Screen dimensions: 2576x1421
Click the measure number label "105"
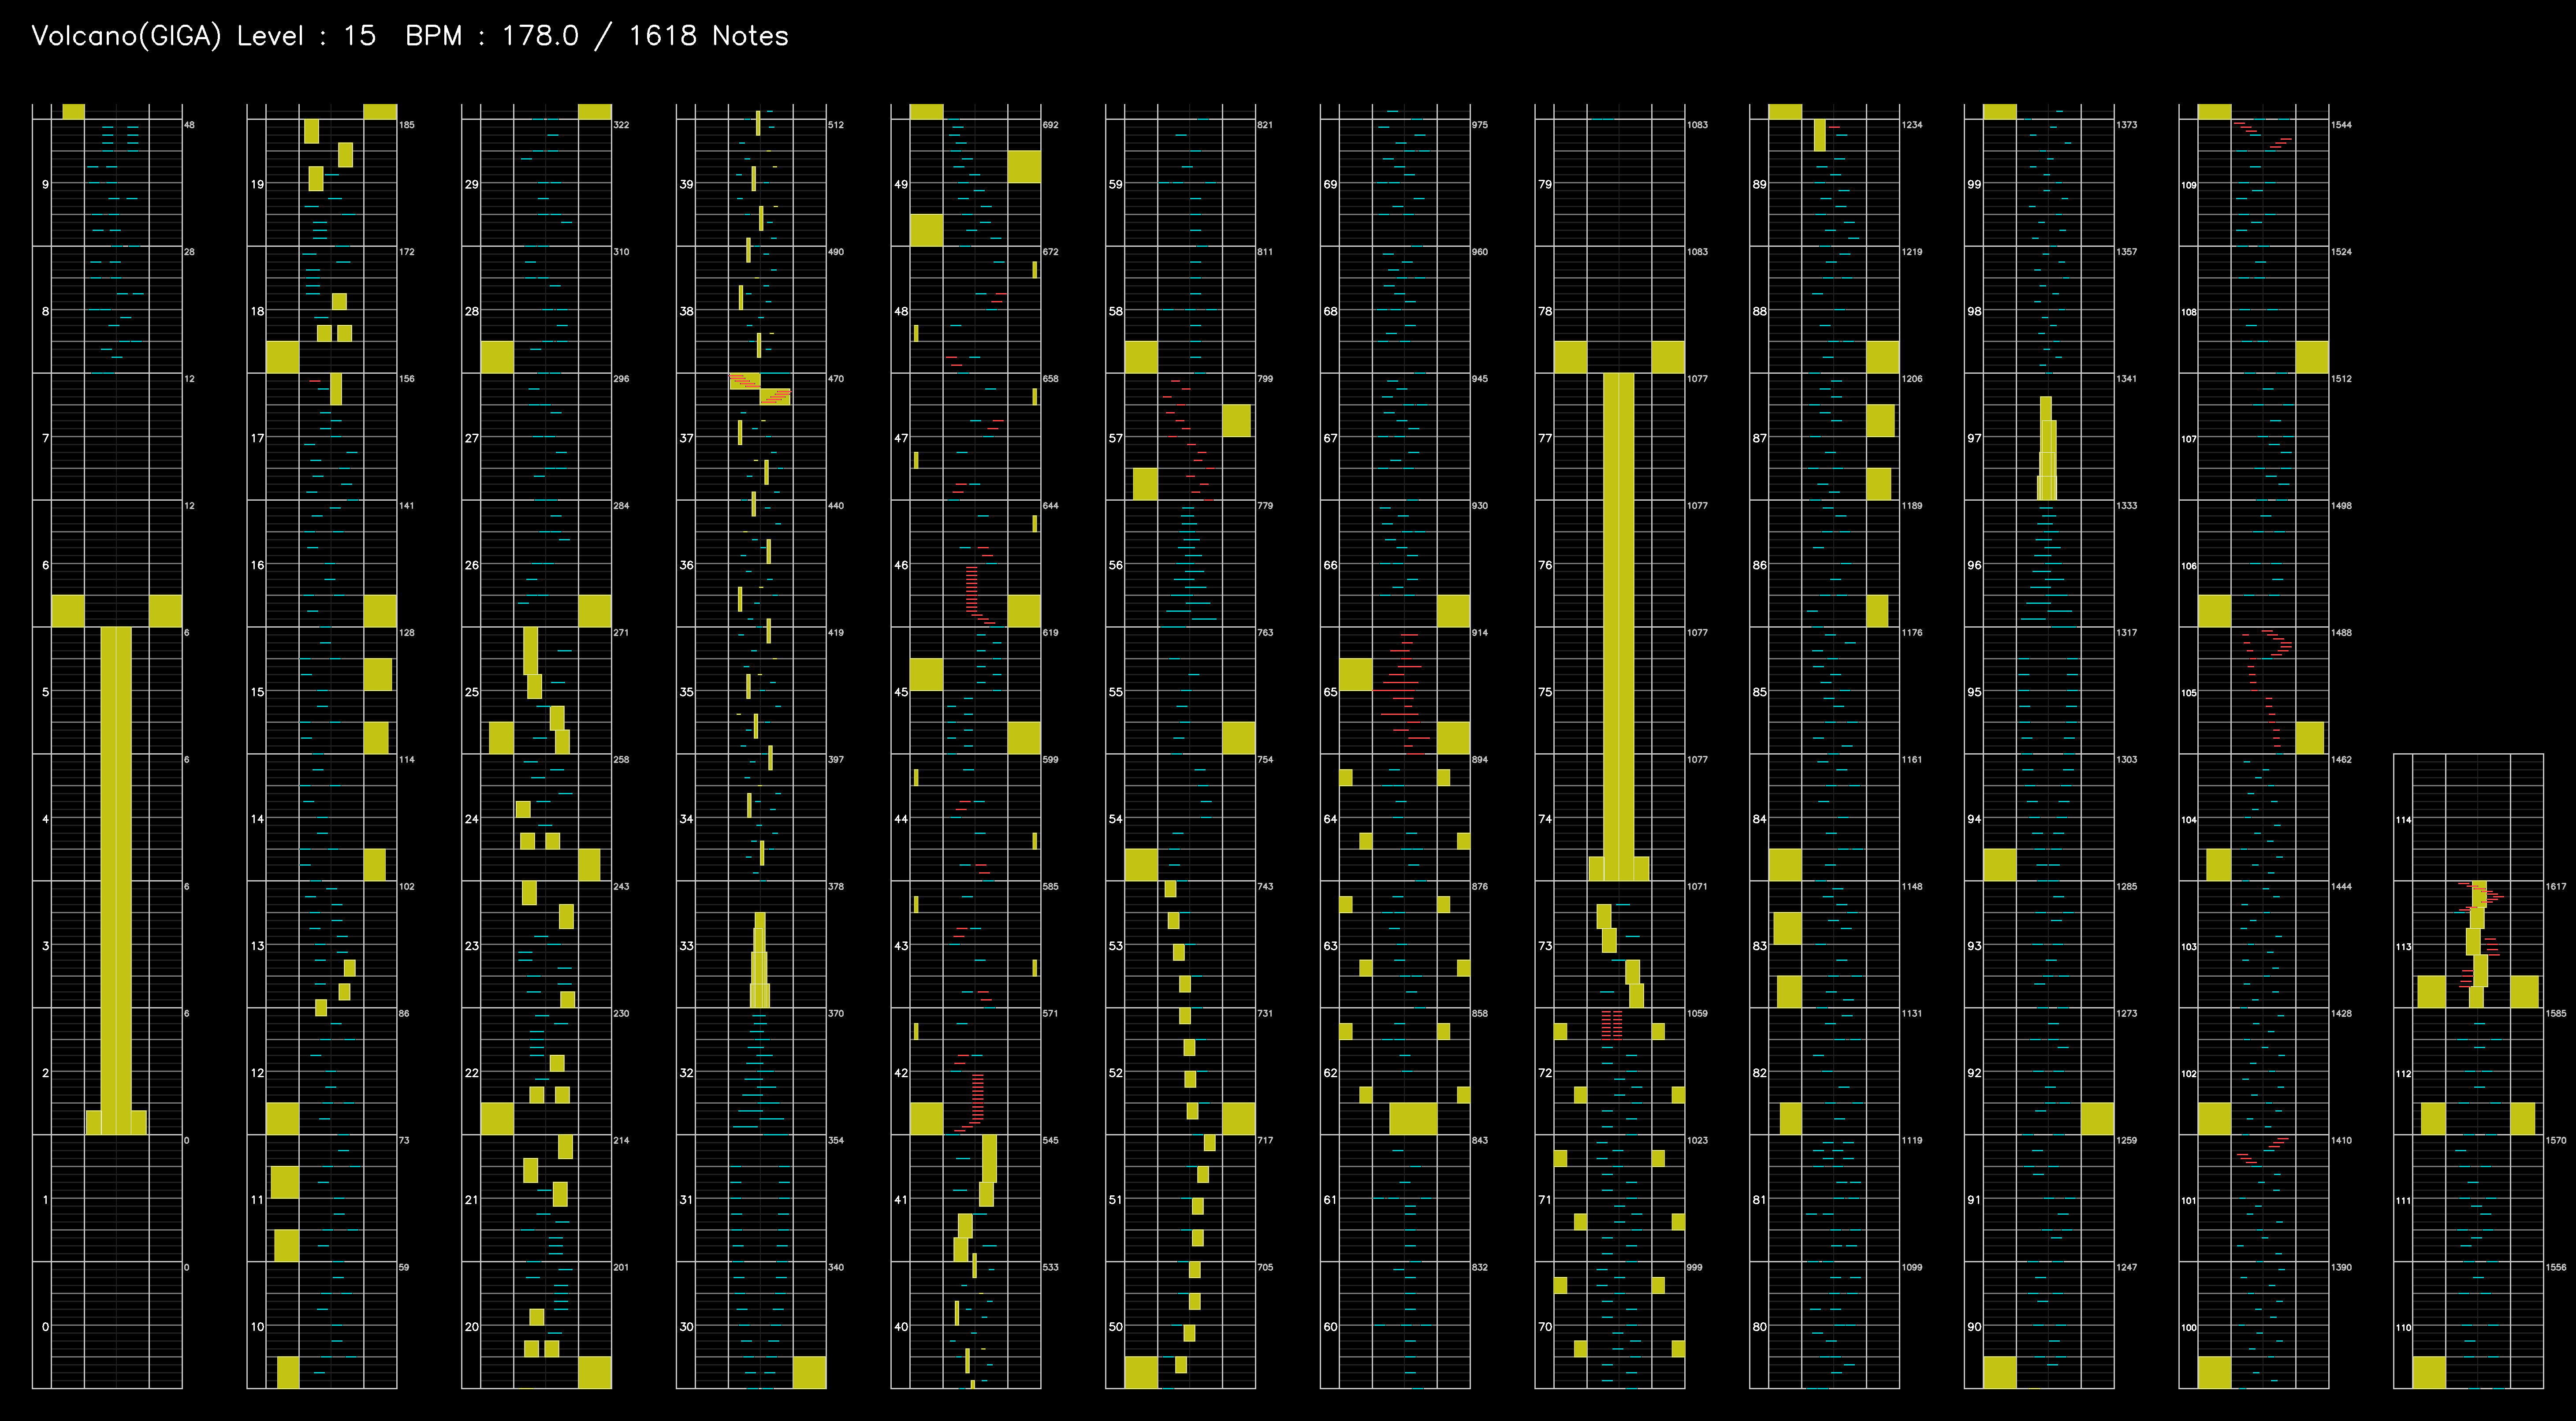click(2189, 693)
